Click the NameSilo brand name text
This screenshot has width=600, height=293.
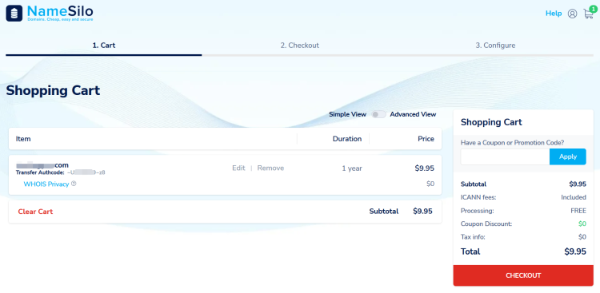(x=60, y=11)
